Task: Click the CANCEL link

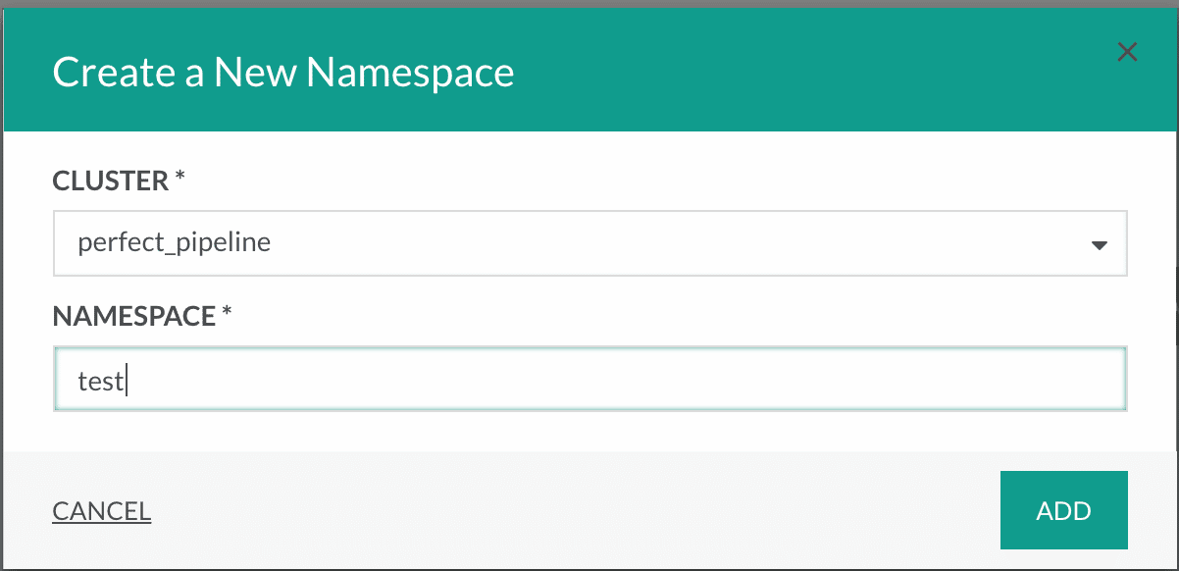Action: 102,511
